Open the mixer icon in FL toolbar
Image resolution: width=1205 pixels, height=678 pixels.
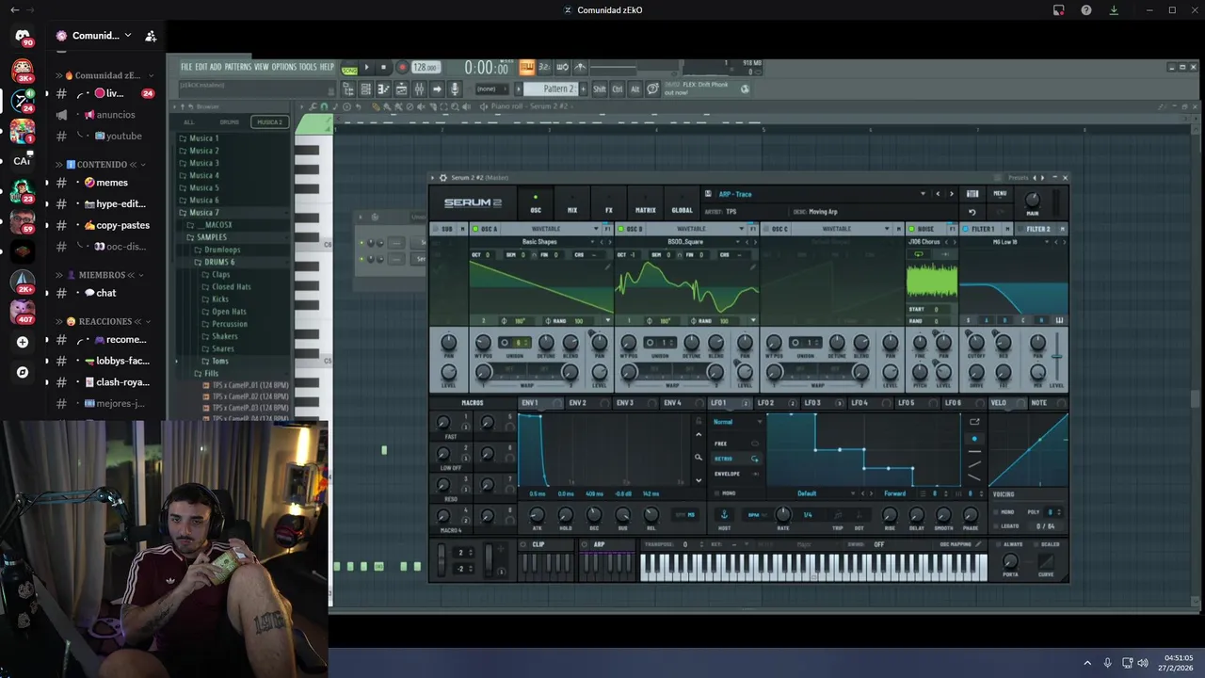[418, 89]
